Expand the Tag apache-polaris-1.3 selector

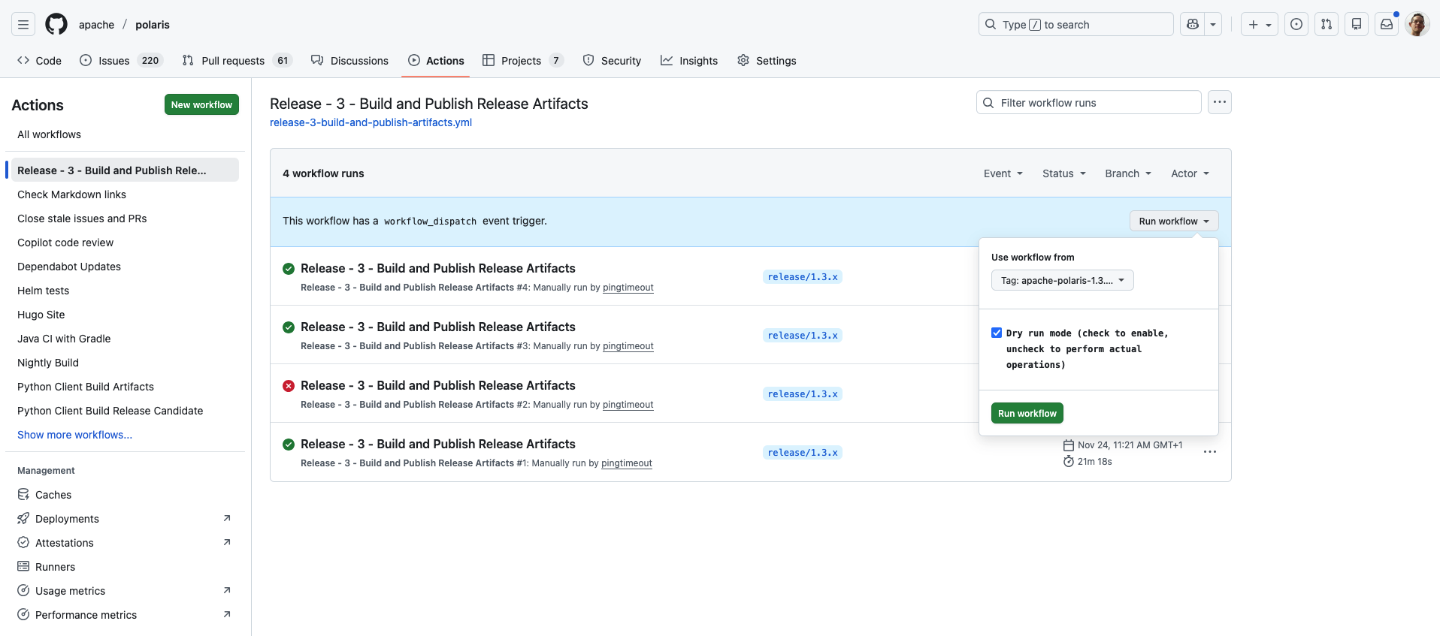pyautogui.click(x=1062, y=280)
